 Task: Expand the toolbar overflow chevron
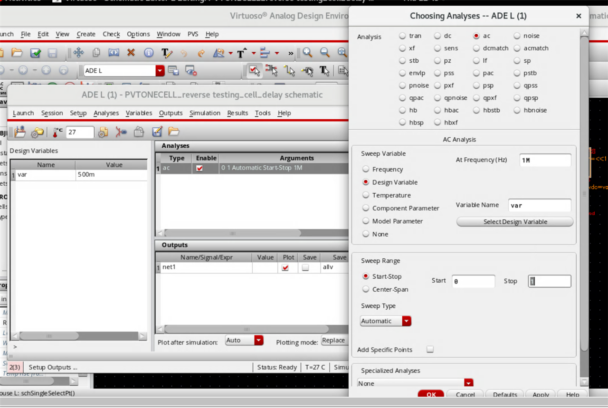(x=291, y=53)
